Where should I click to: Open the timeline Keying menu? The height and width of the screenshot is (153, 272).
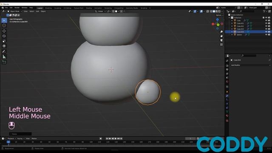20,139
